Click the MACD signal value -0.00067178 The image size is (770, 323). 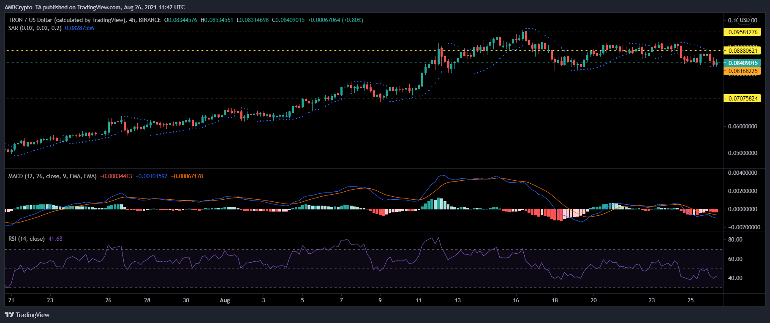[x=187, y=176]
